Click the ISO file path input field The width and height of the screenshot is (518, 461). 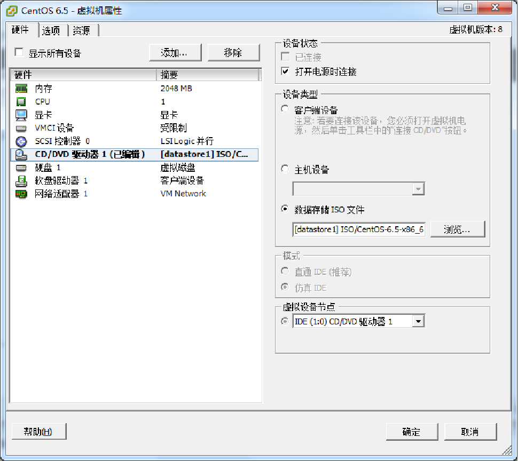[359, 229]
